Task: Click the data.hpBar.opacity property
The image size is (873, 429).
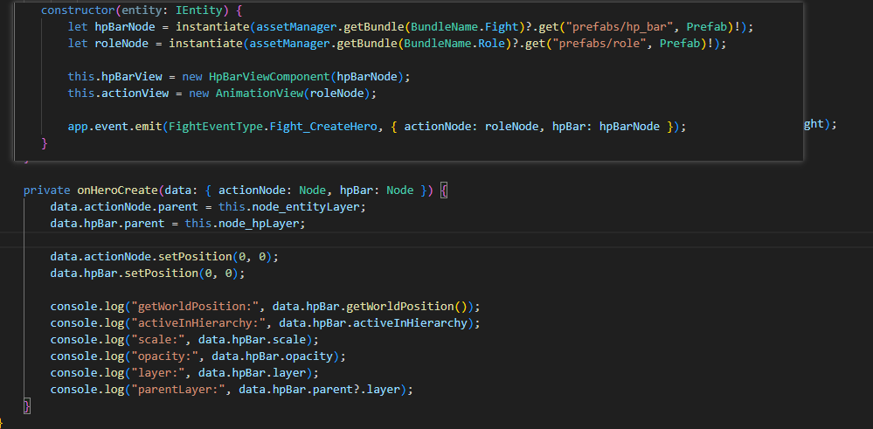Action: [274, 356]
